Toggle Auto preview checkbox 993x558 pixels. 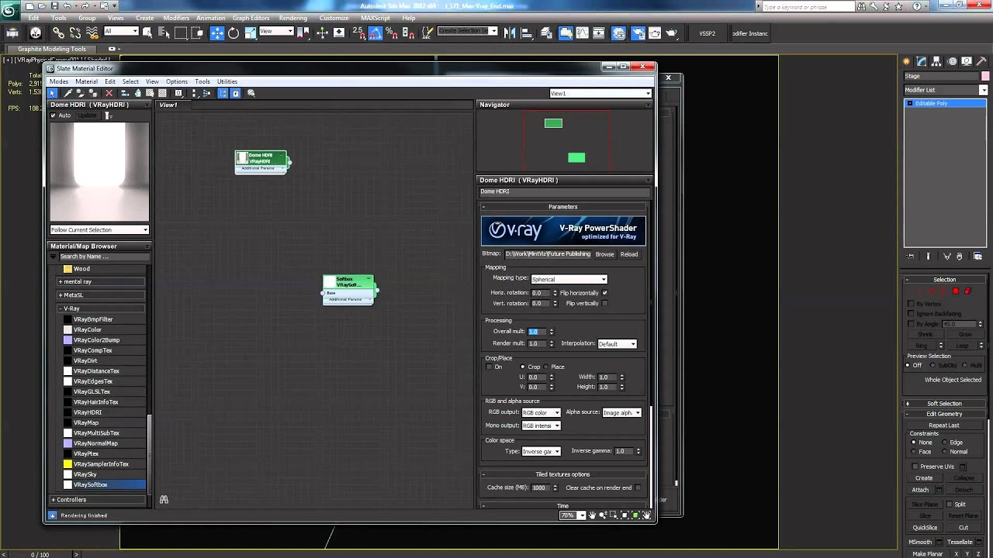[x=54, y=115]
